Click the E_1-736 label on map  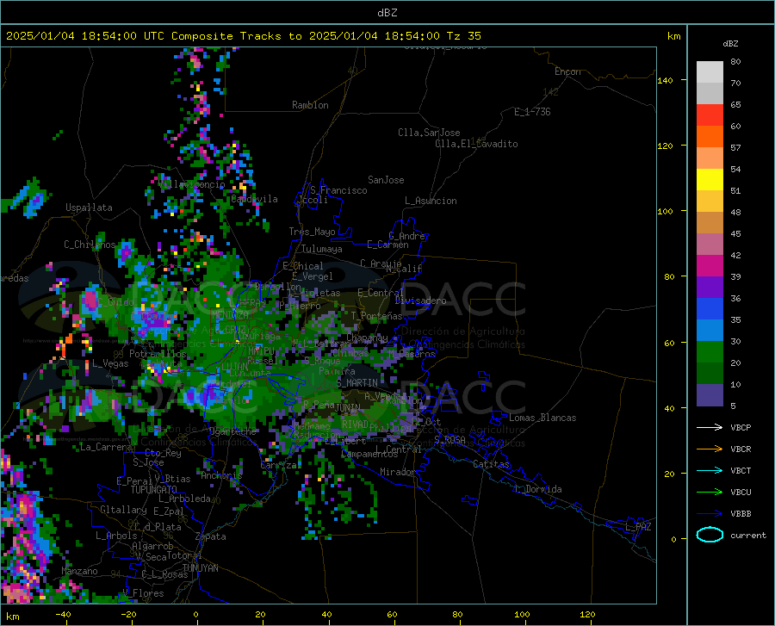[532, 112]
